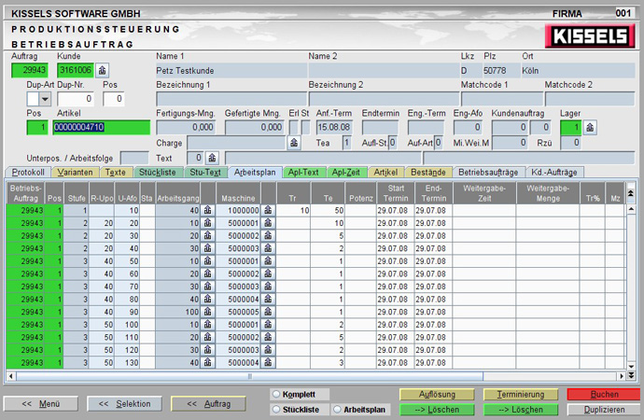
Task: Open the Betriebsaufträge tab
Action: [x=488, y=173]
